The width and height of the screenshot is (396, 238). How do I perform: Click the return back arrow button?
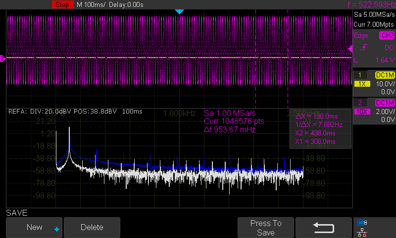pos(324,228)
